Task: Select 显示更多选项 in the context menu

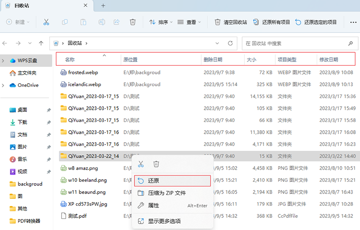Action: 172,221
